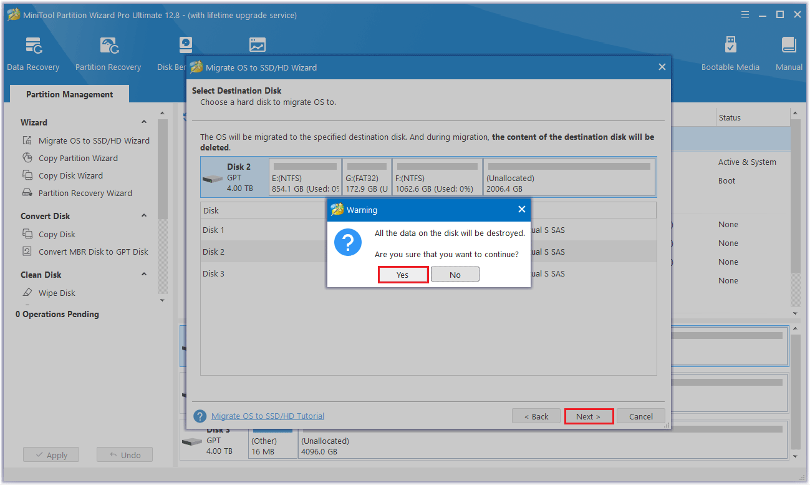The image size is (810, 485).
Task: Click the Disk column header in wizard
Action: coord(211,210)
